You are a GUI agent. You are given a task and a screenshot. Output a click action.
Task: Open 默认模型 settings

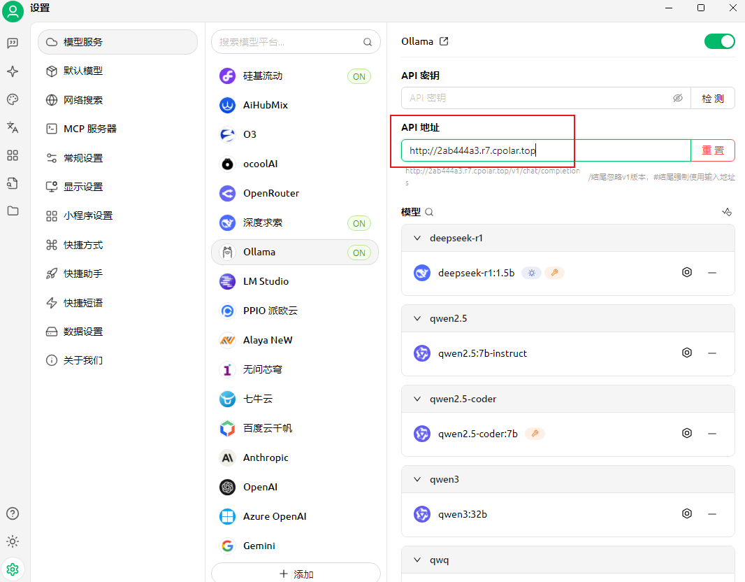[x=118, y=71]
